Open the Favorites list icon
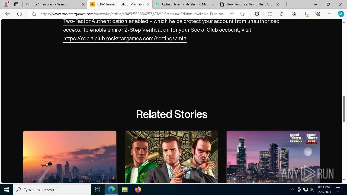Screen dimensions: 347x195 point(282,14)
